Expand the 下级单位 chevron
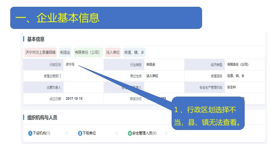Image resolution: width=280 pixels, height=158 pixels. point(116,133)
